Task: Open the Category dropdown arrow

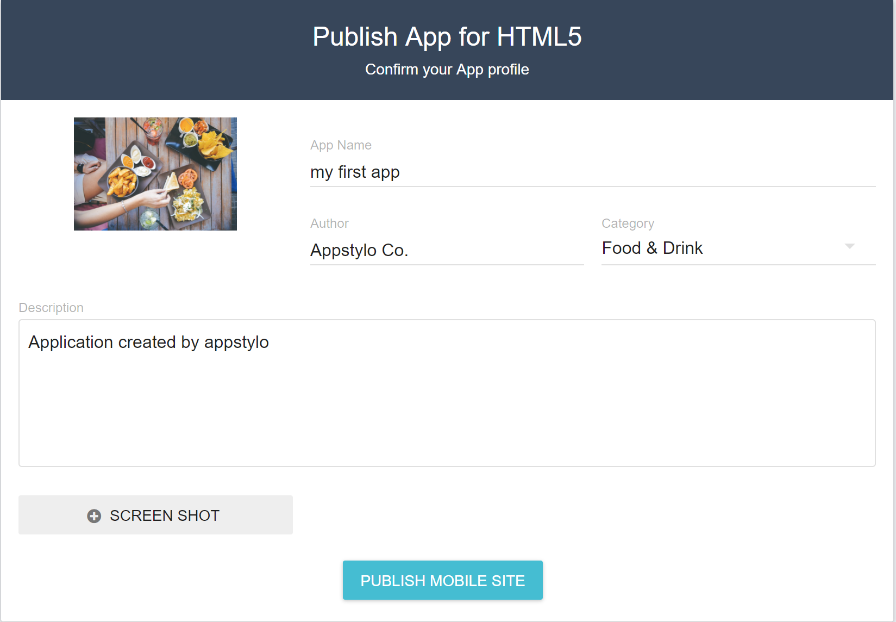Action: click(x=850, y=246)
